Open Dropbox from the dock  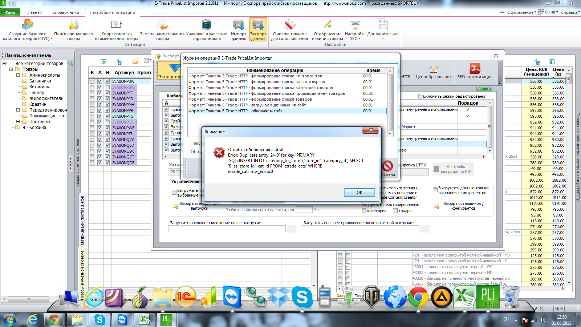279,297
